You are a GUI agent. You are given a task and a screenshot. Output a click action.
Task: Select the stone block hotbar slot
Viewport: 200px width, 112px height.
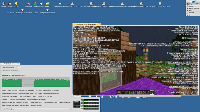click(140, 93)
